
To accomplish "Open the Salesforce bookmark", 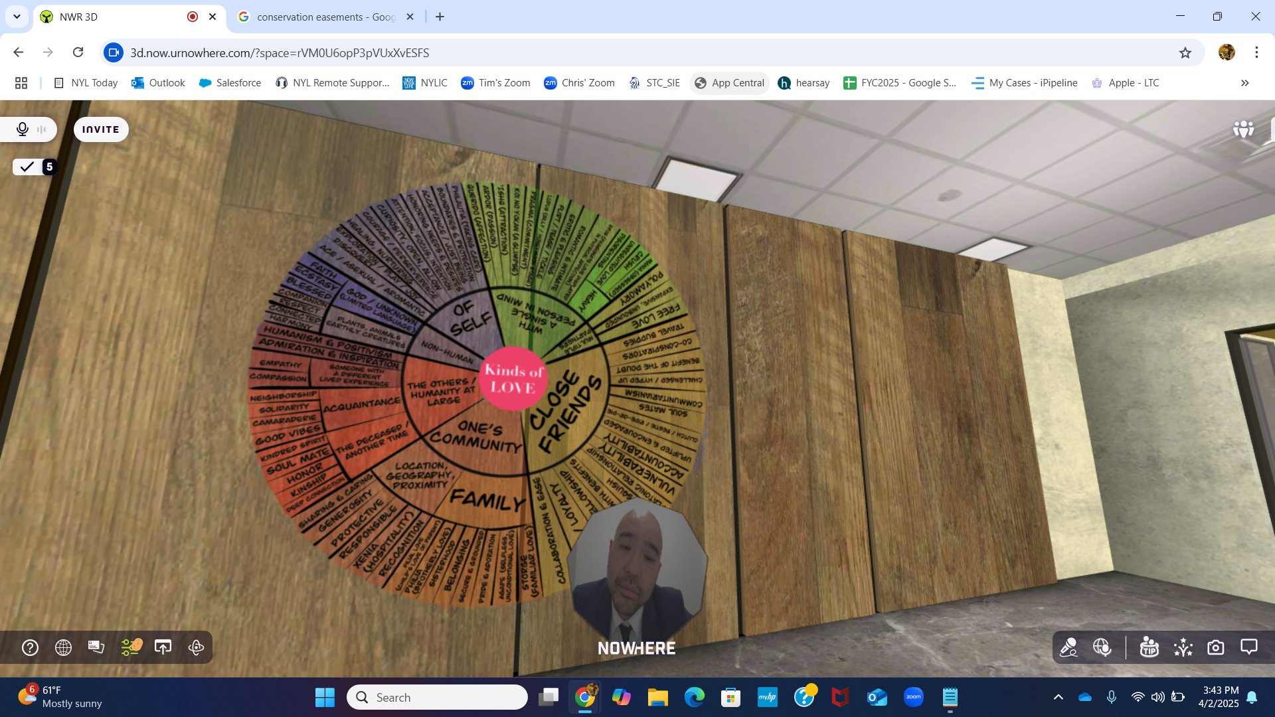I will (x=230, y=83).
